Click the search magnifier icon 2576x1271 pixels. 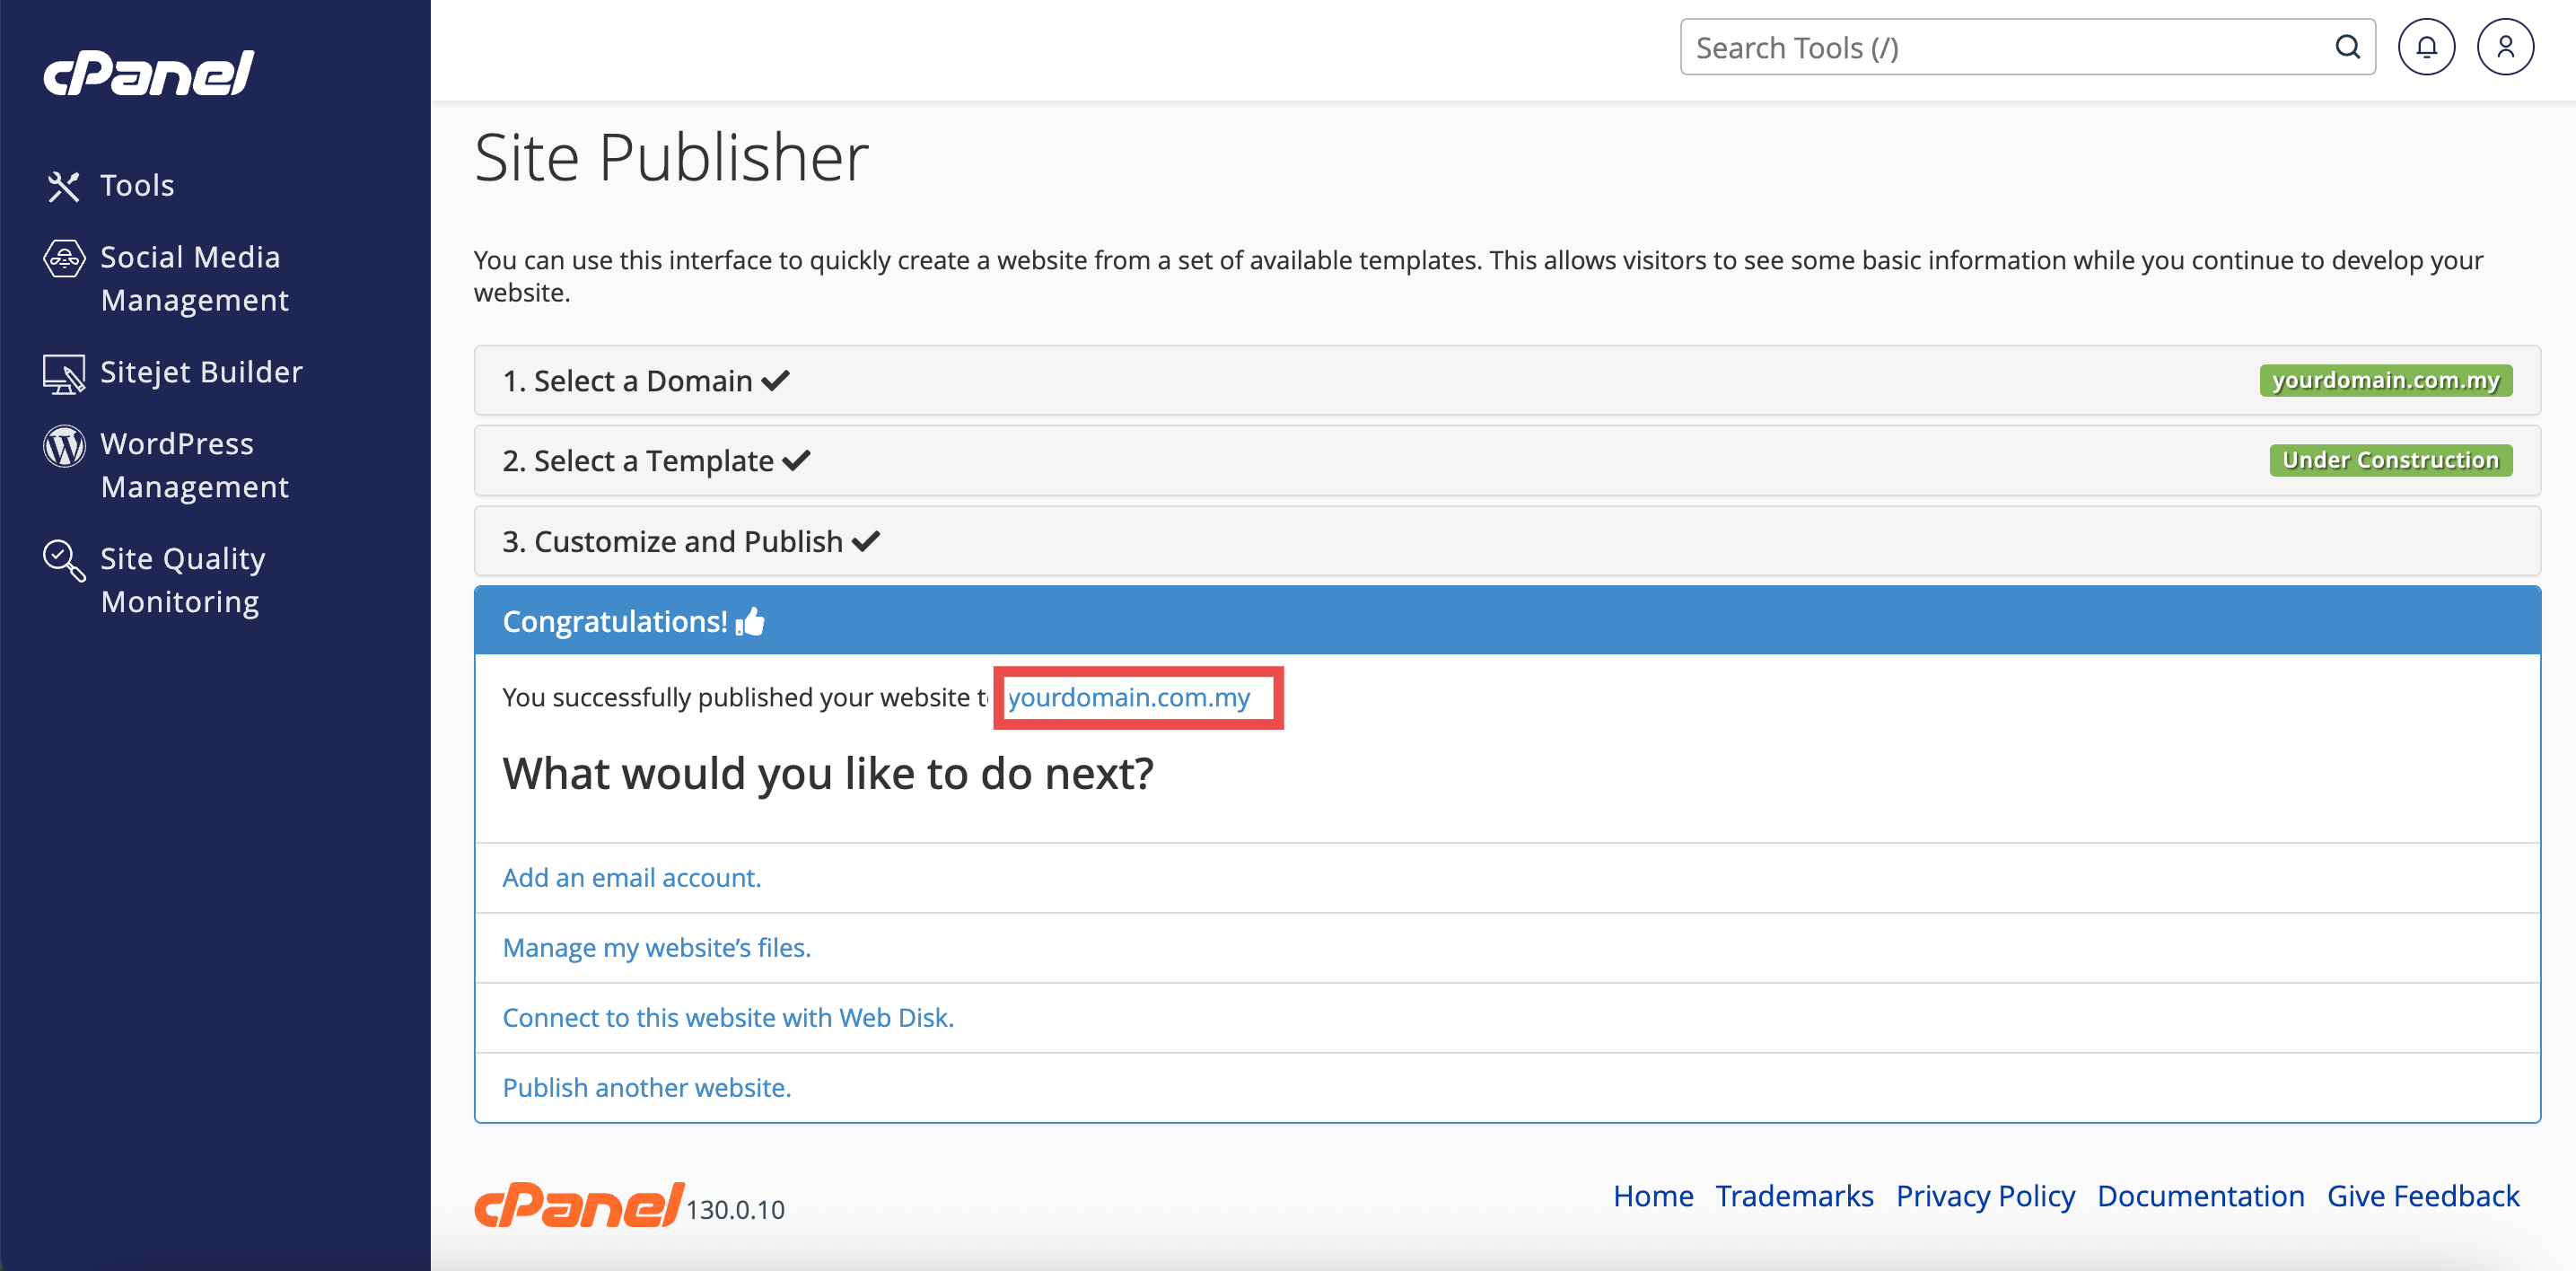pyautogui.click(x=2347, y=47)
